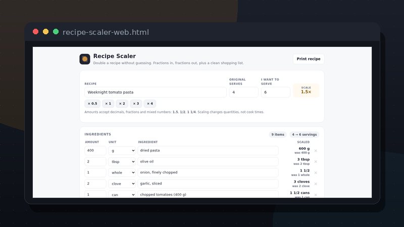This screenshot has height=227, width=404.
Task: Click the Recipe Scaler title
Action: pos(115,56)
